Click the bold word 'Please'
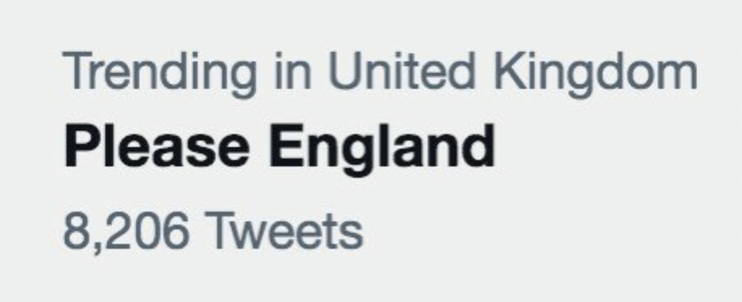The width and height of the screenshot is (742, 302). click(157, 148)
